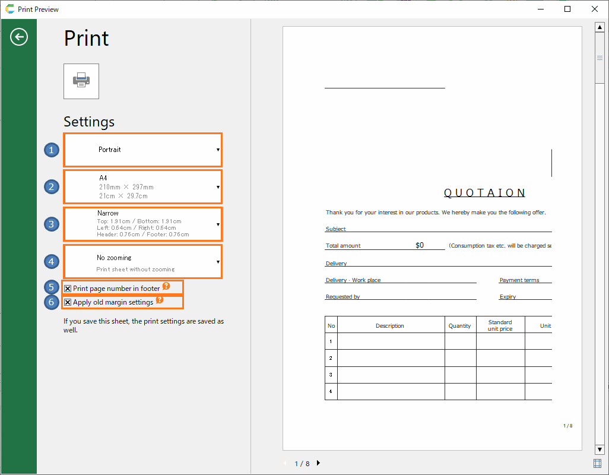This screenshot has height=475, width=609.
Task: Uncheck Print page number in footer
Action: 68,289
